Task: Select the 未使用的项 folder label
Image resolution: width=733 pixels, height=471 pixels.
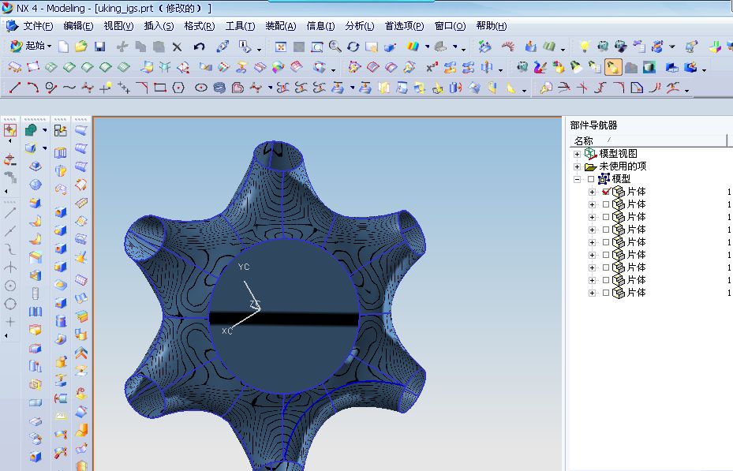Action: tap(623, 166)
